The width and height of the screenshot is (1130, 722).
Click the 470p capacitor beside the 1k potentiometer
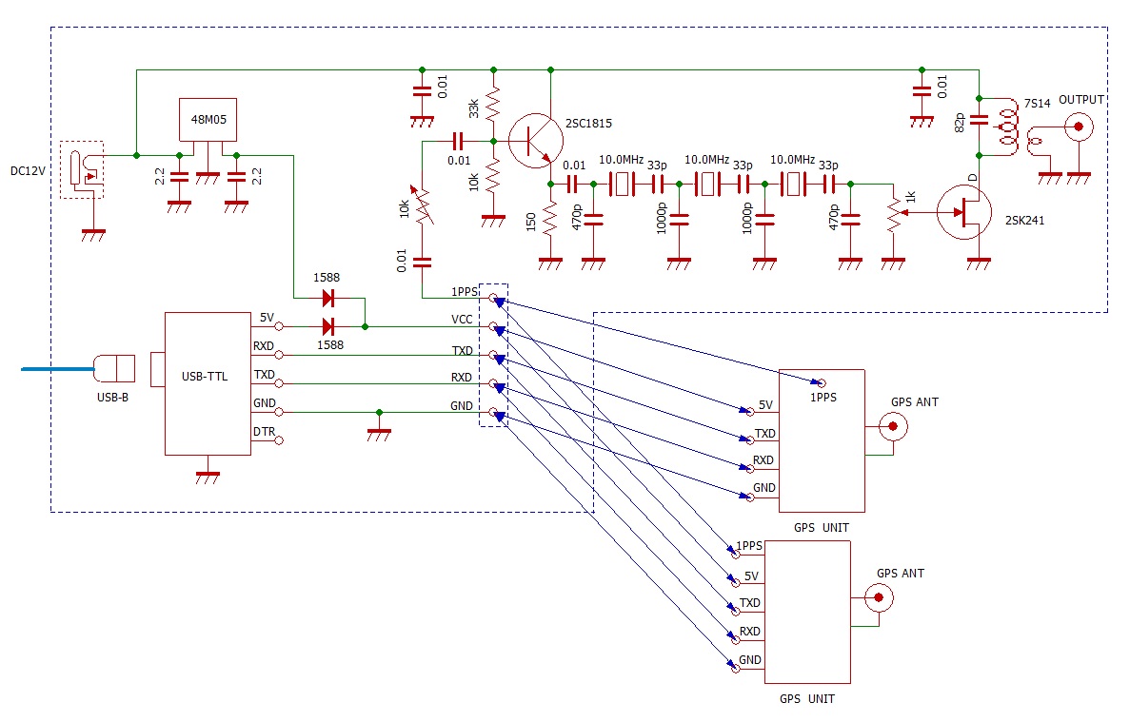(850, 219)
